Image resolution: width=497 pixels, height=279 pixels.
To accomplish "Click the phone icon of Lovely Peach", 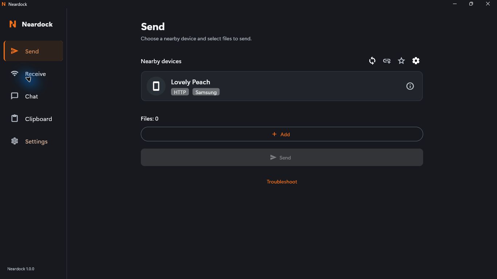I will (x=156, y=86).
